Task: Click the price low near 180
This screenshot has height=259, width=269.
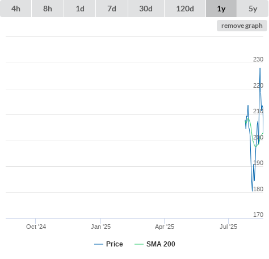Action: pos(252,191)
